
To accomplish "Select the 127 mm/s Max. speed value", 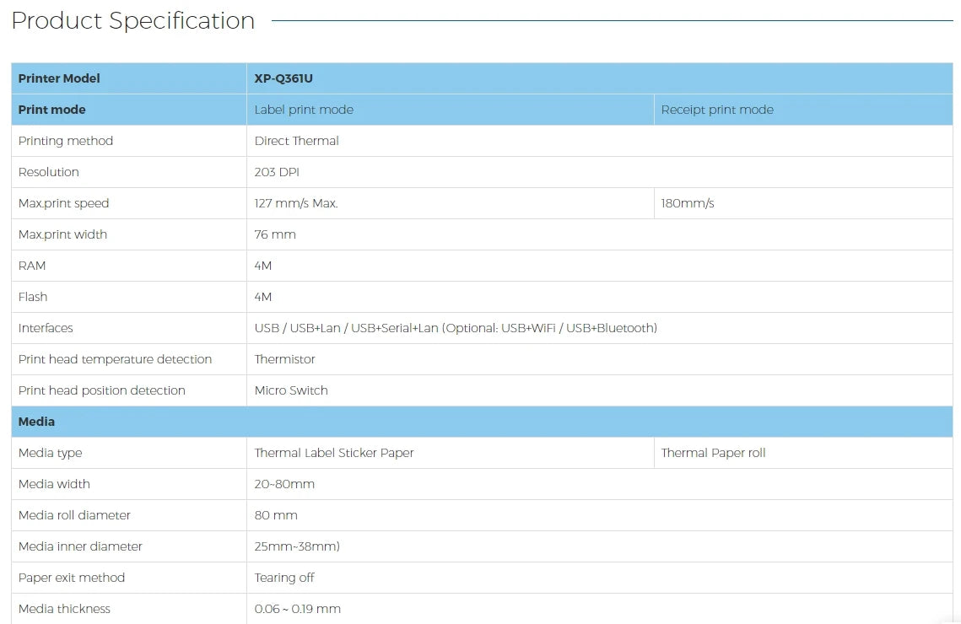I will click(296, 203).
